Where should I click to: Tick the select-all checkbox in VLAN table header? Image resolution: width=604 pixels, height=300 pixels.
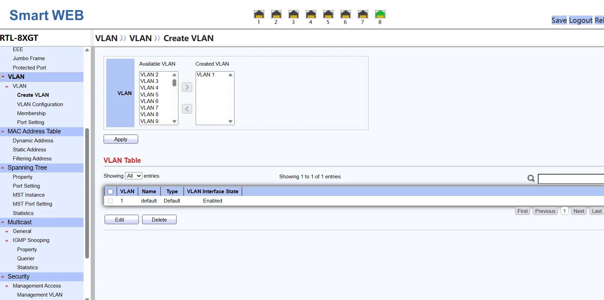(110, 191)
